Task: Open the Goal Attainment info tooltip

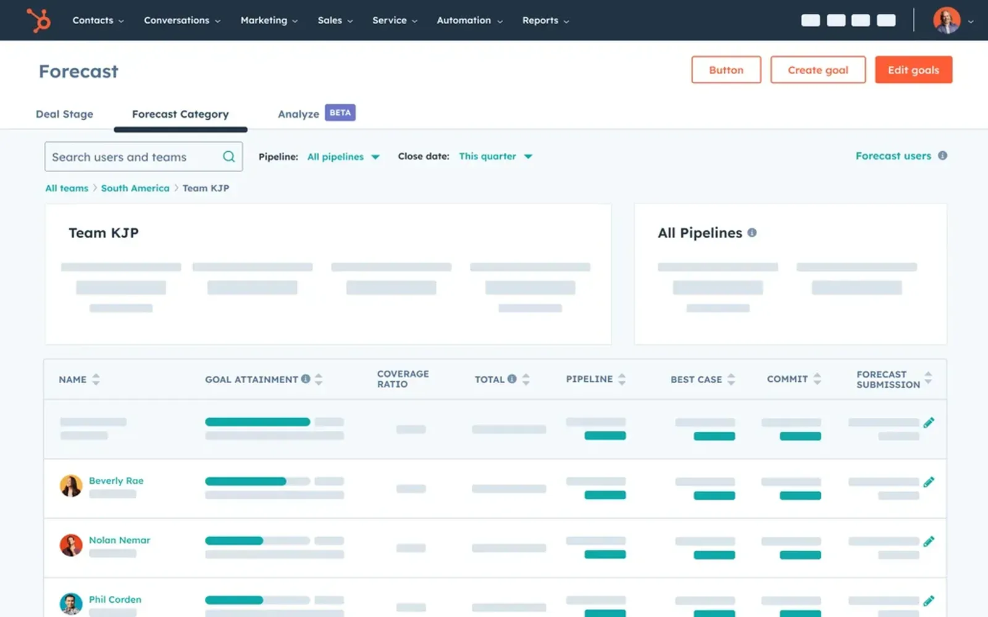Action: click(x=307, y=379)
